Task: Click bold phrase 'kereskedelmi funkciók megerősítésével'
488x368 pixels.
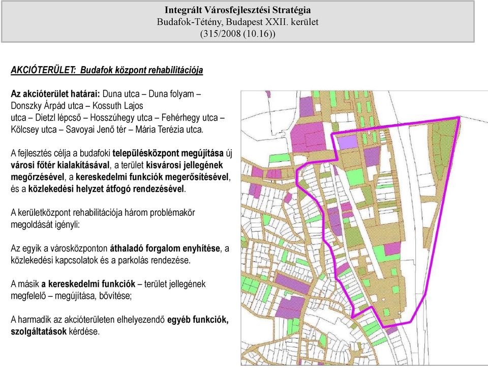Action: (x=152, y=177)
